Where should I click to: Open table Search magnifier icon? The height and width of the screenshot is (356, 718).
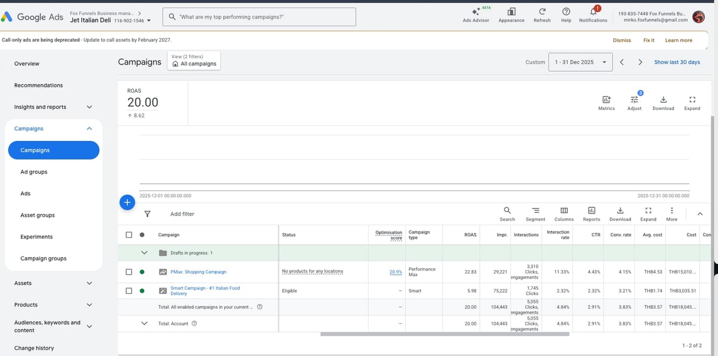tap(507, 210)
